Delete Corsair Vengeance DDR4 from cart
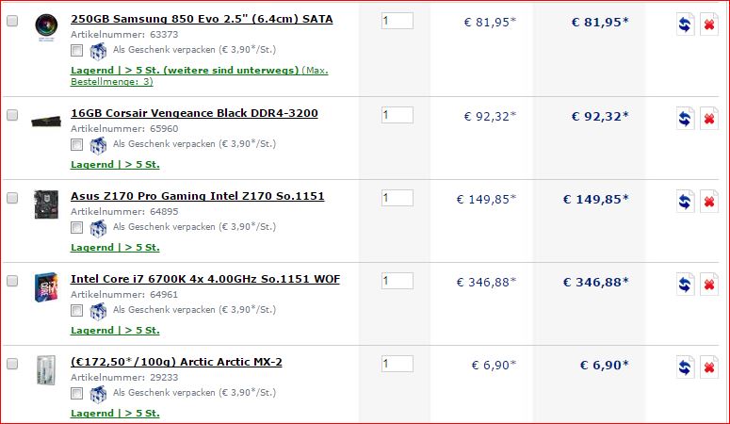730x424 pixels. point(709,119)
